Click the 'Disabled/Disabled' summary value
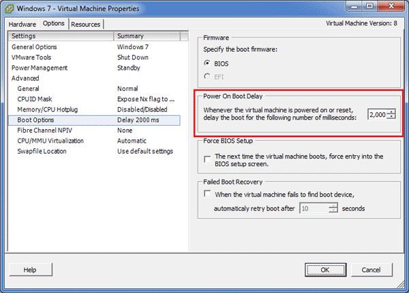The width and height of the screenshot is (409, 293). 142,109
